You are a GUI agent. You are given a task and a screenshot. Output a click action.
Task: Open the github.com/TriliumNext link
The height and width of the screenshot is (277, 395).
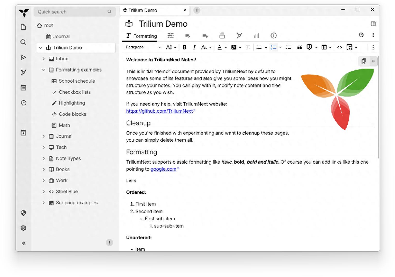tap(159, 111)
